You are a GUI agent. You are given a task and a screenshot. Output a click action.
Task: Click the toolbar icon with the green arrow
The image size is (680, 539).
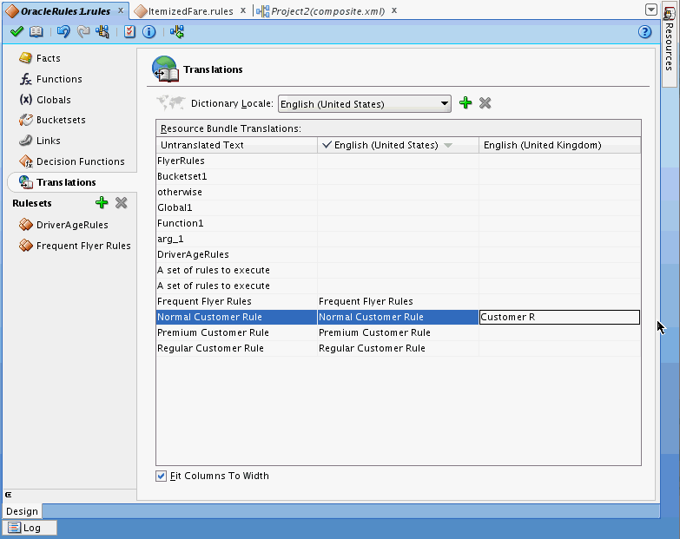pos(177,31)
